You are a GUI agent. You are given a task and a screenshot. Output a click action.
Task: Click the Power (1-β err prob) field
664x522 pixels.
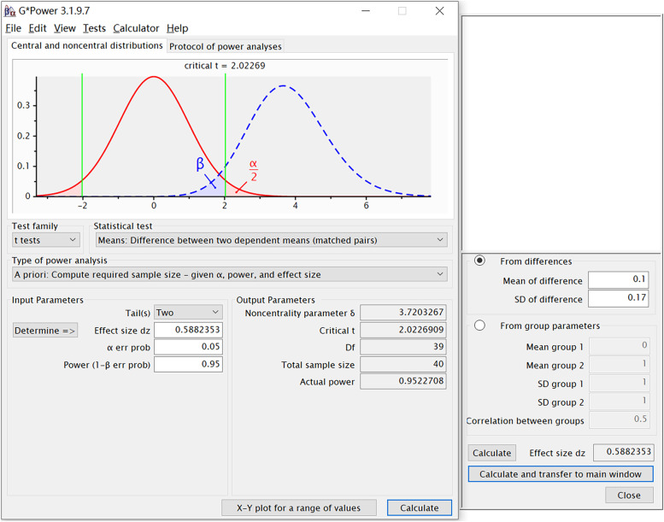click(x=188, y=364)
